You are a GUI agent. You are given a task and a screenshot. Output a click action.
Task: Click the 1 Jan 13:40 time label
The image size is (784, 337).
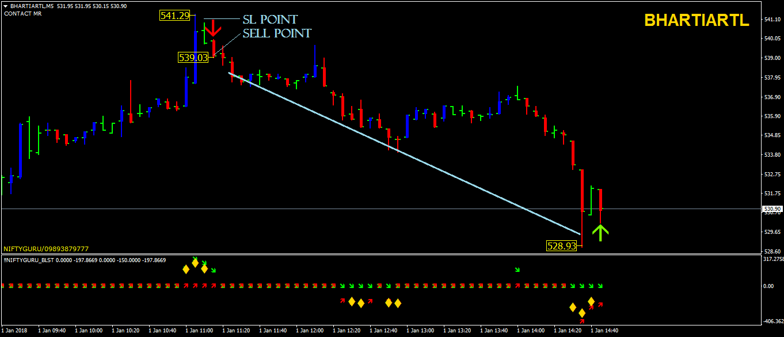(494, 331)
